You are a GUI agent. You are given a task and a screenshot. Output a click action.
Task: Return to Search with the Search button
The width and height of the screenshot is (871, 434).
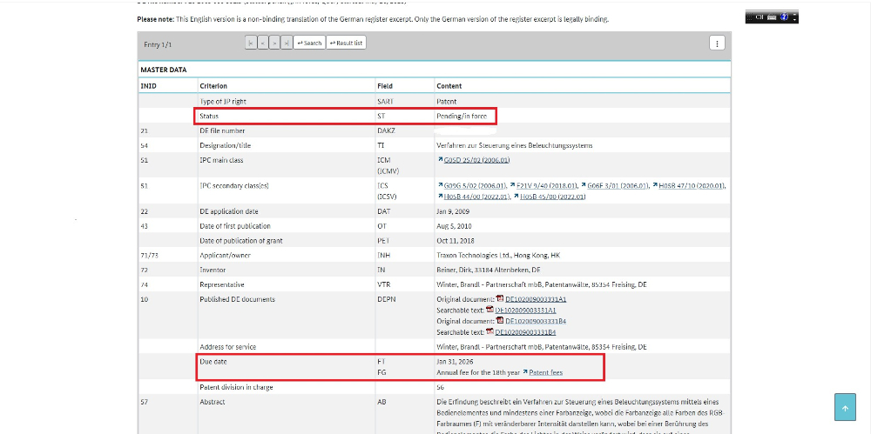[309, 43]
